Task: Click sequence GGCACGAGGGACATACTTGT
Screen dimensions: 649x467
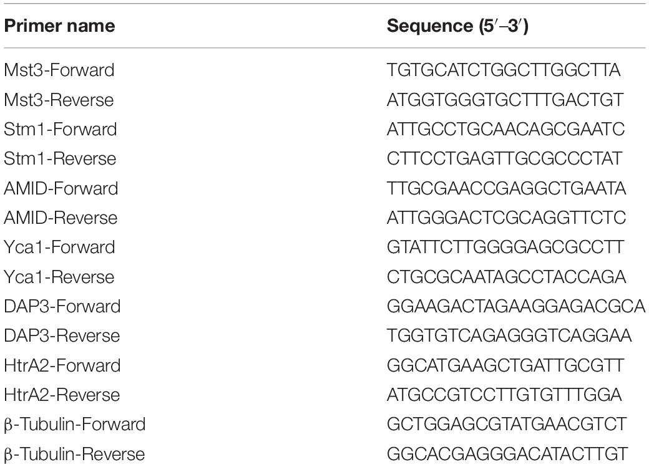Action: (x=507, y=454)
